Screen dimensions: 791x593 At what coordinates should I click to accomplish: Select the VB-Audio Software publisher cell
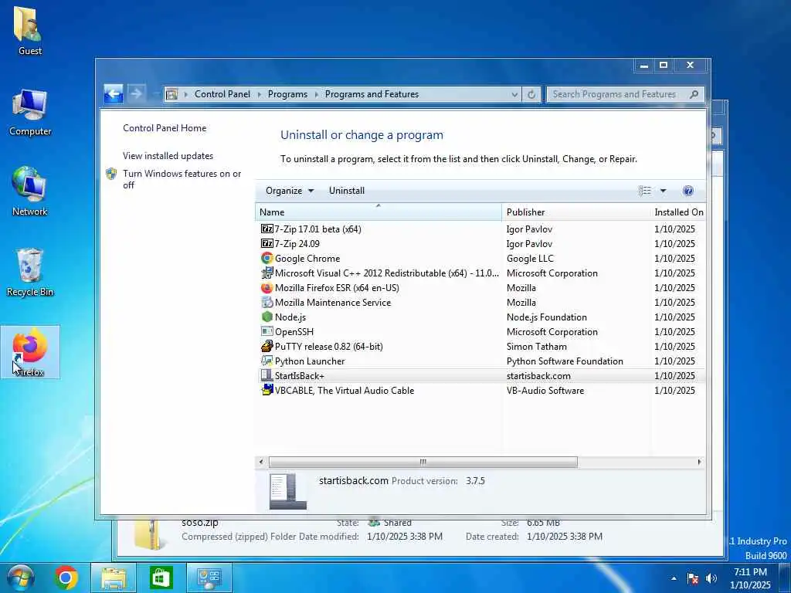pyautogui.click(x=545, y=390)
